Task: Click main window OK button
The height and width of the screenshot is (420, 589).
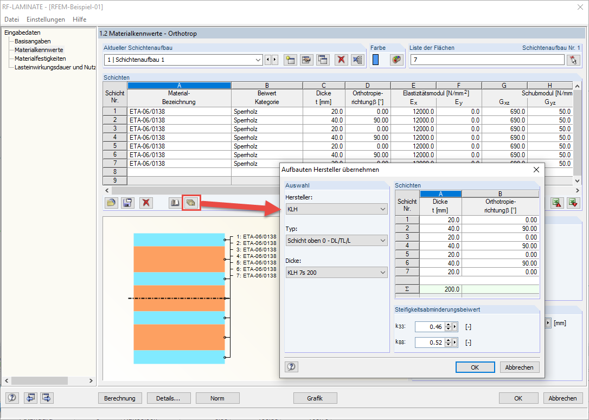Action: [518, 398]
